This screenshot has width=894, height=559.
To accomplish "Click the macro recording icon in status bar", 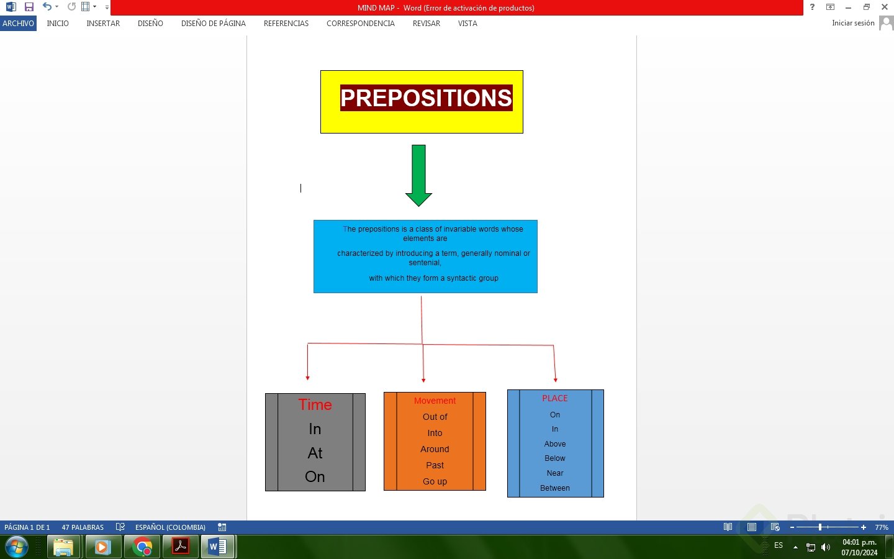I will pyautogui.click(x=222, y=527).
